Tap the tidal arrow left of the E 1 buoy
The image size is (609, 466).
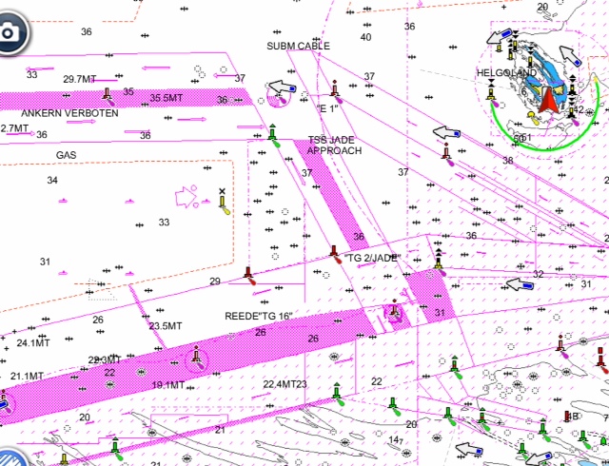coord(281,89)
